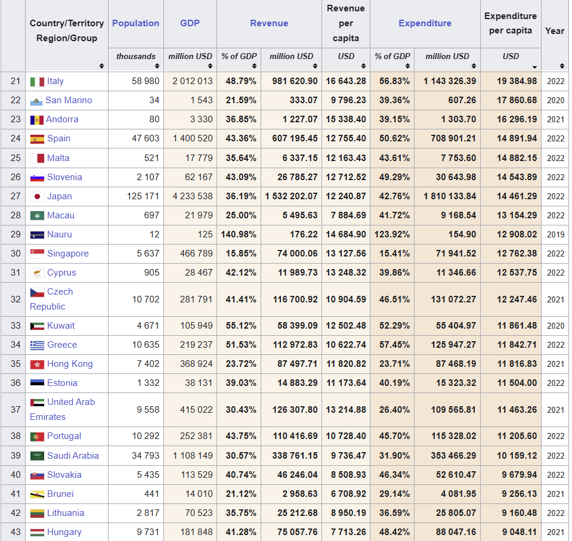Open the Japan country link
Image resolution: width=572 pixels, height=541 pixels.
pyautogui.click(x=60, y=196)
